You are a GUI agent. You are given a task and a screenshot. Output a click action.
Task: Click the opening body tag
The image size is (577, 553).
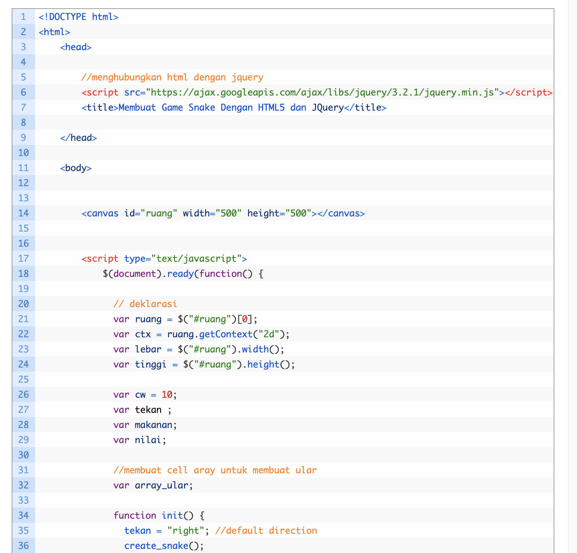(x=76, y=168)
